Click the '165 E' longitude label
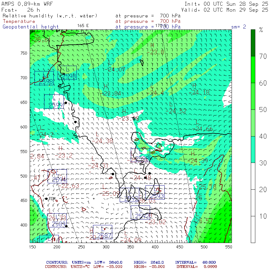 [x=83, y=26]
